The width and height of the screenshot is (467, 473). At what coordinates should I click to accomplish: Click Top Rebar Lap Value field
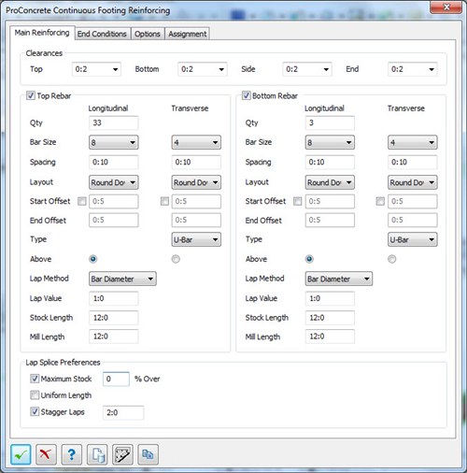click(114, 298)
